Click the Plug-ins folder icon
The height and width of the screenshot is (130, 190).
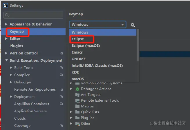(77, 118)
